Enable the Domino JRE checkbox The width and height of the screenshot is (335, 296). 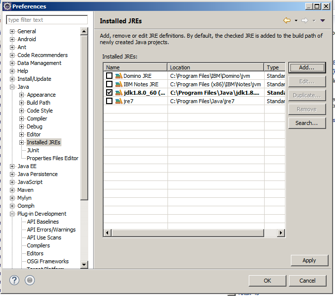coord(109,76)
